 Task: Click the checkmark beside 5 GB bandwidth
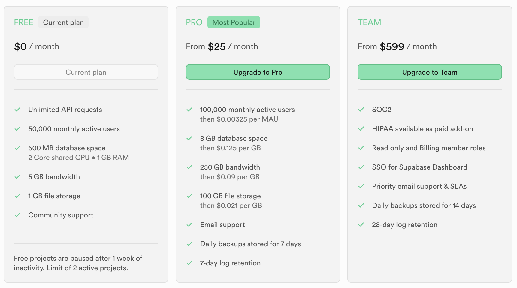coord(17,177)
